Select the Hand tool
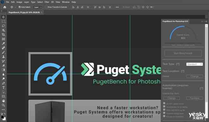 (3, 101)
